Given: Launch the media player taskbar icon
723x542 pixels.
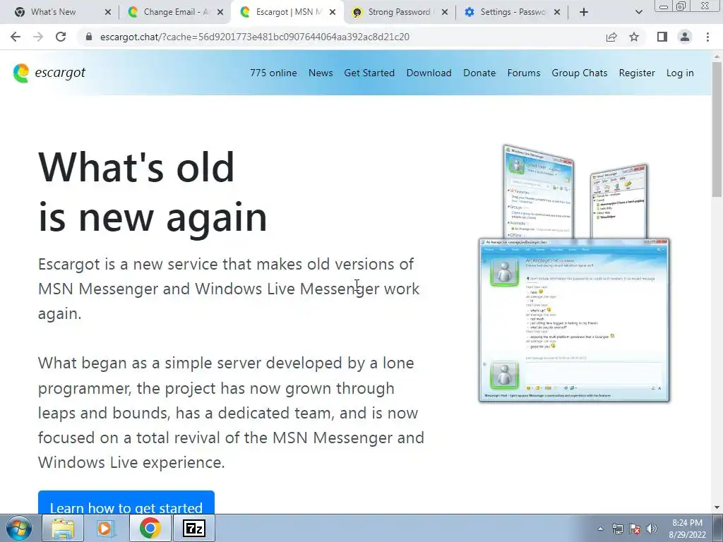Looking at the screenshot, I should point(106,528).
